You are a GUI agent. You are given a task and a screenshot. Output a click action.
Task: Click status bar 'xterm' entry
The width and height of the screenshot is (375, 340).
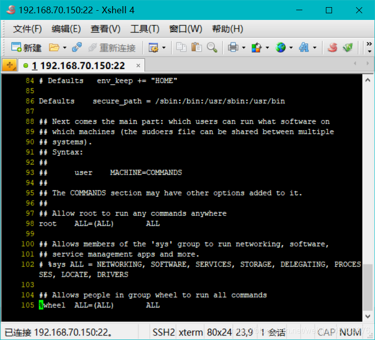[x=191, y=332]
